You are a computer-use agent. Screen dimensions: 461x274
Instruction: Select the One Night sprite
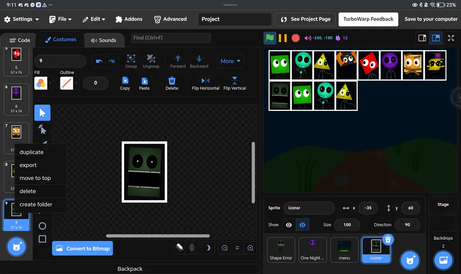[x=312, y=250]
